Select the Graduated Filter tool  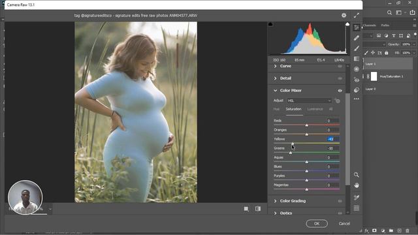(357, 59)
